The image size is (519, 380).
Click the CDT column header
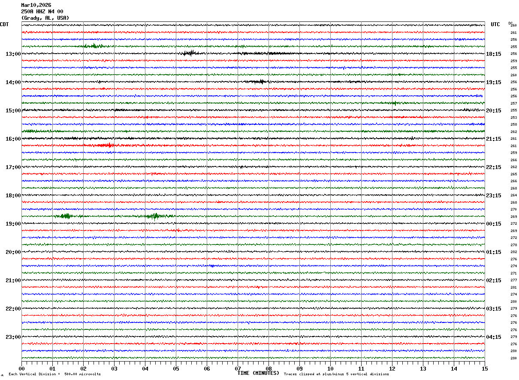coord(4,24)
